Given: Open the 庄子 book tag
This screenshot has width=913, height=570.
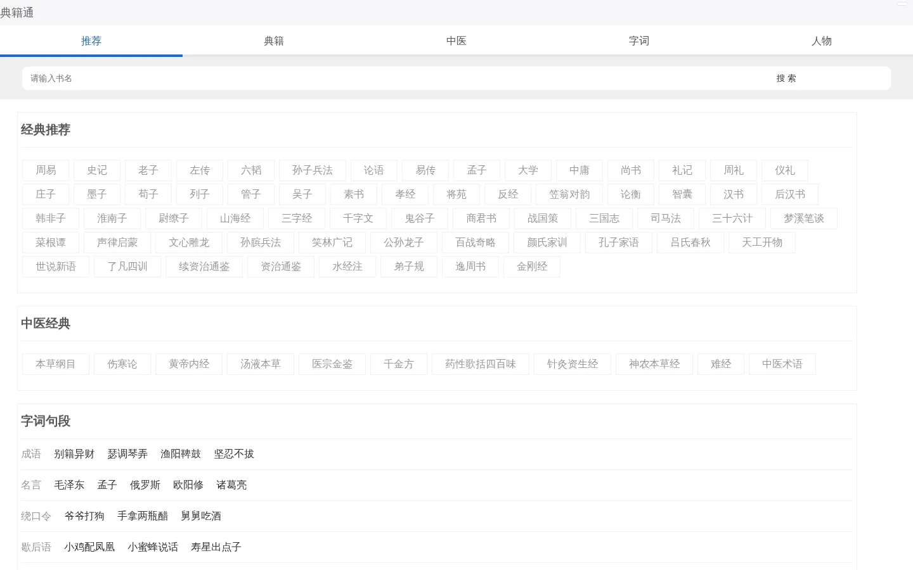Looking at the screenshot, I should tap(46, 194).
